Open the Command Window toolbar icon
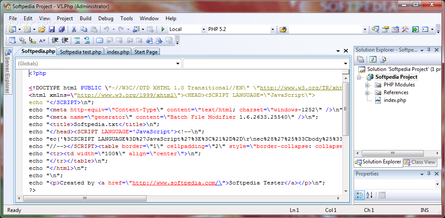445x218 pixels. click(x=425, y=29)
